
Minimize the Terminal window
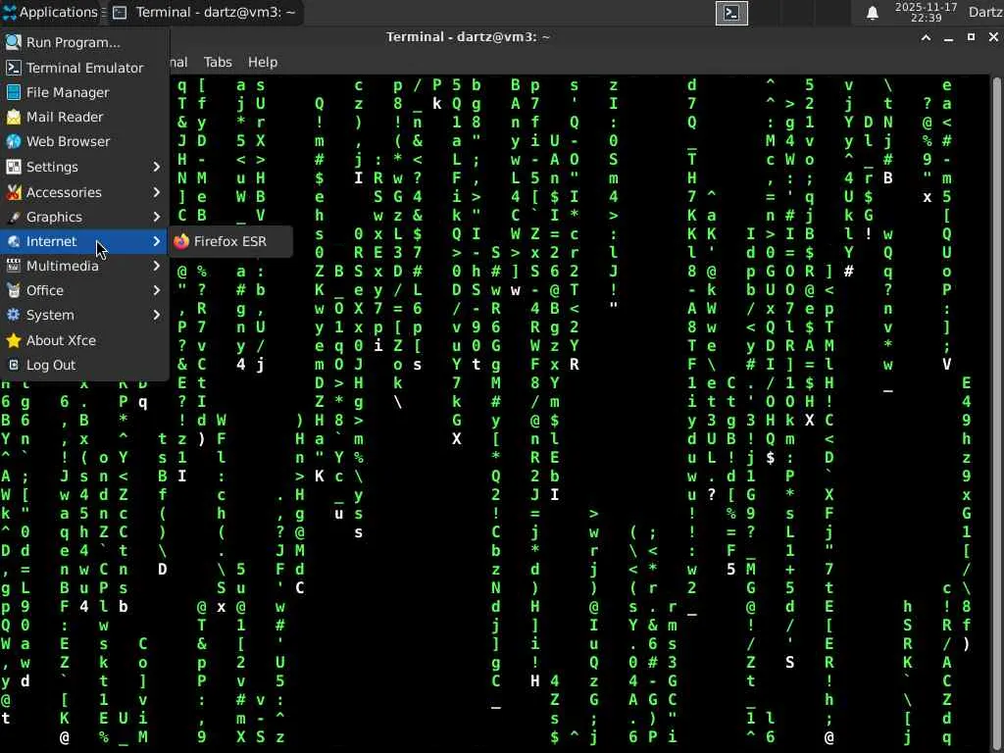tap(948, 37)
